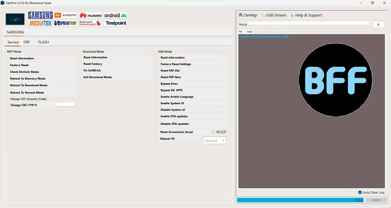Click Check Simlock Status
The height and width of the screenshot is (208, 391).
tap(42, 71)
